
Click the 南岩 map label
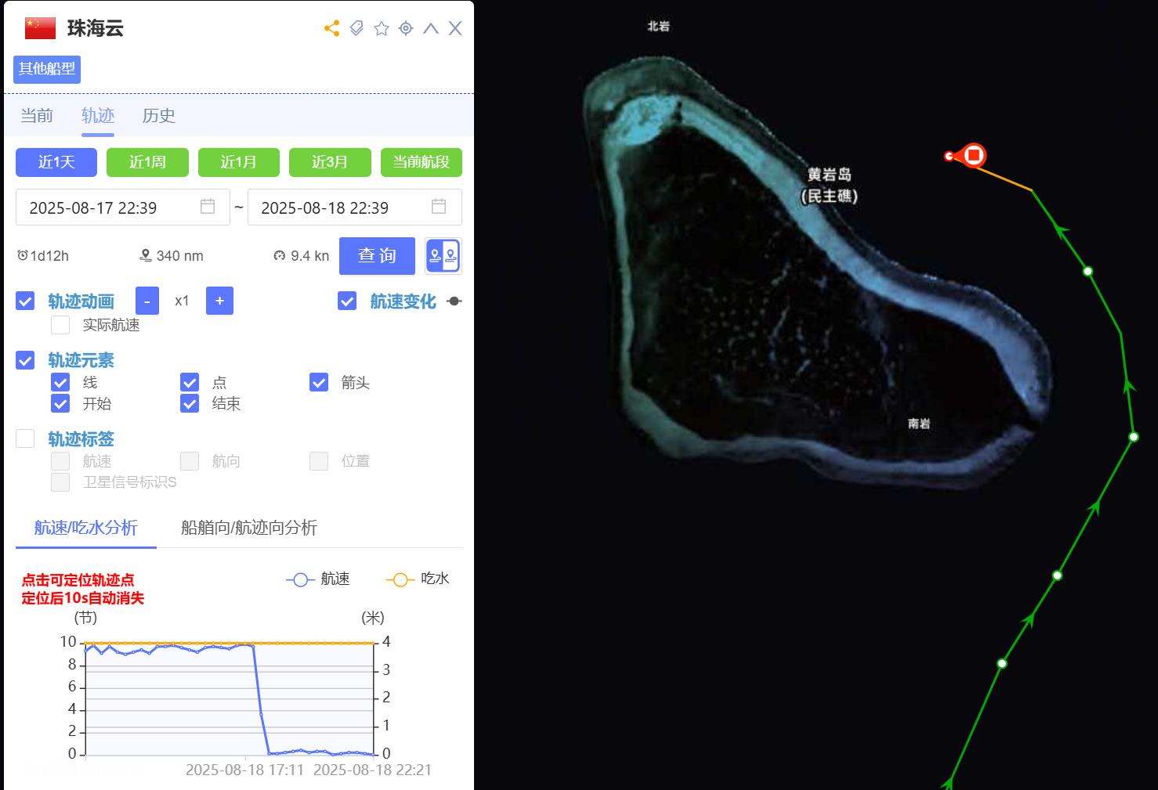[919, 424]
